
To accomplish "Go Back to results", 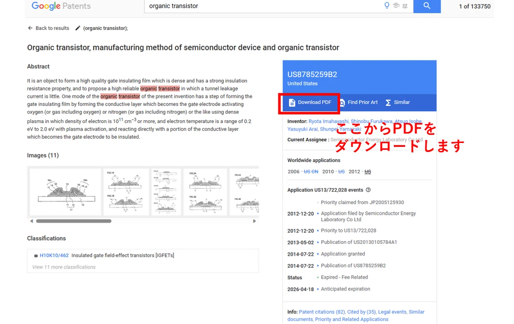I will [48, 28].
